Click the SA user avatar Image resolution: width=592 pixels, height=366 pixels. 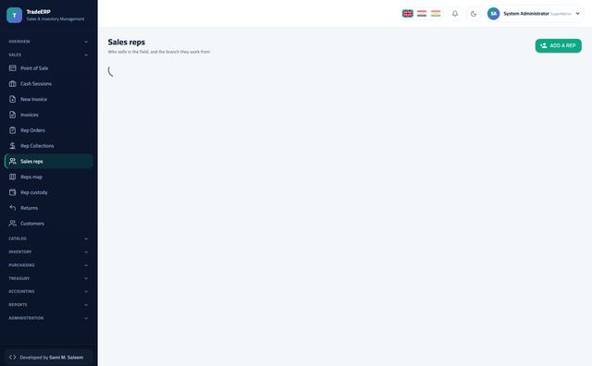tap(493, 14)
